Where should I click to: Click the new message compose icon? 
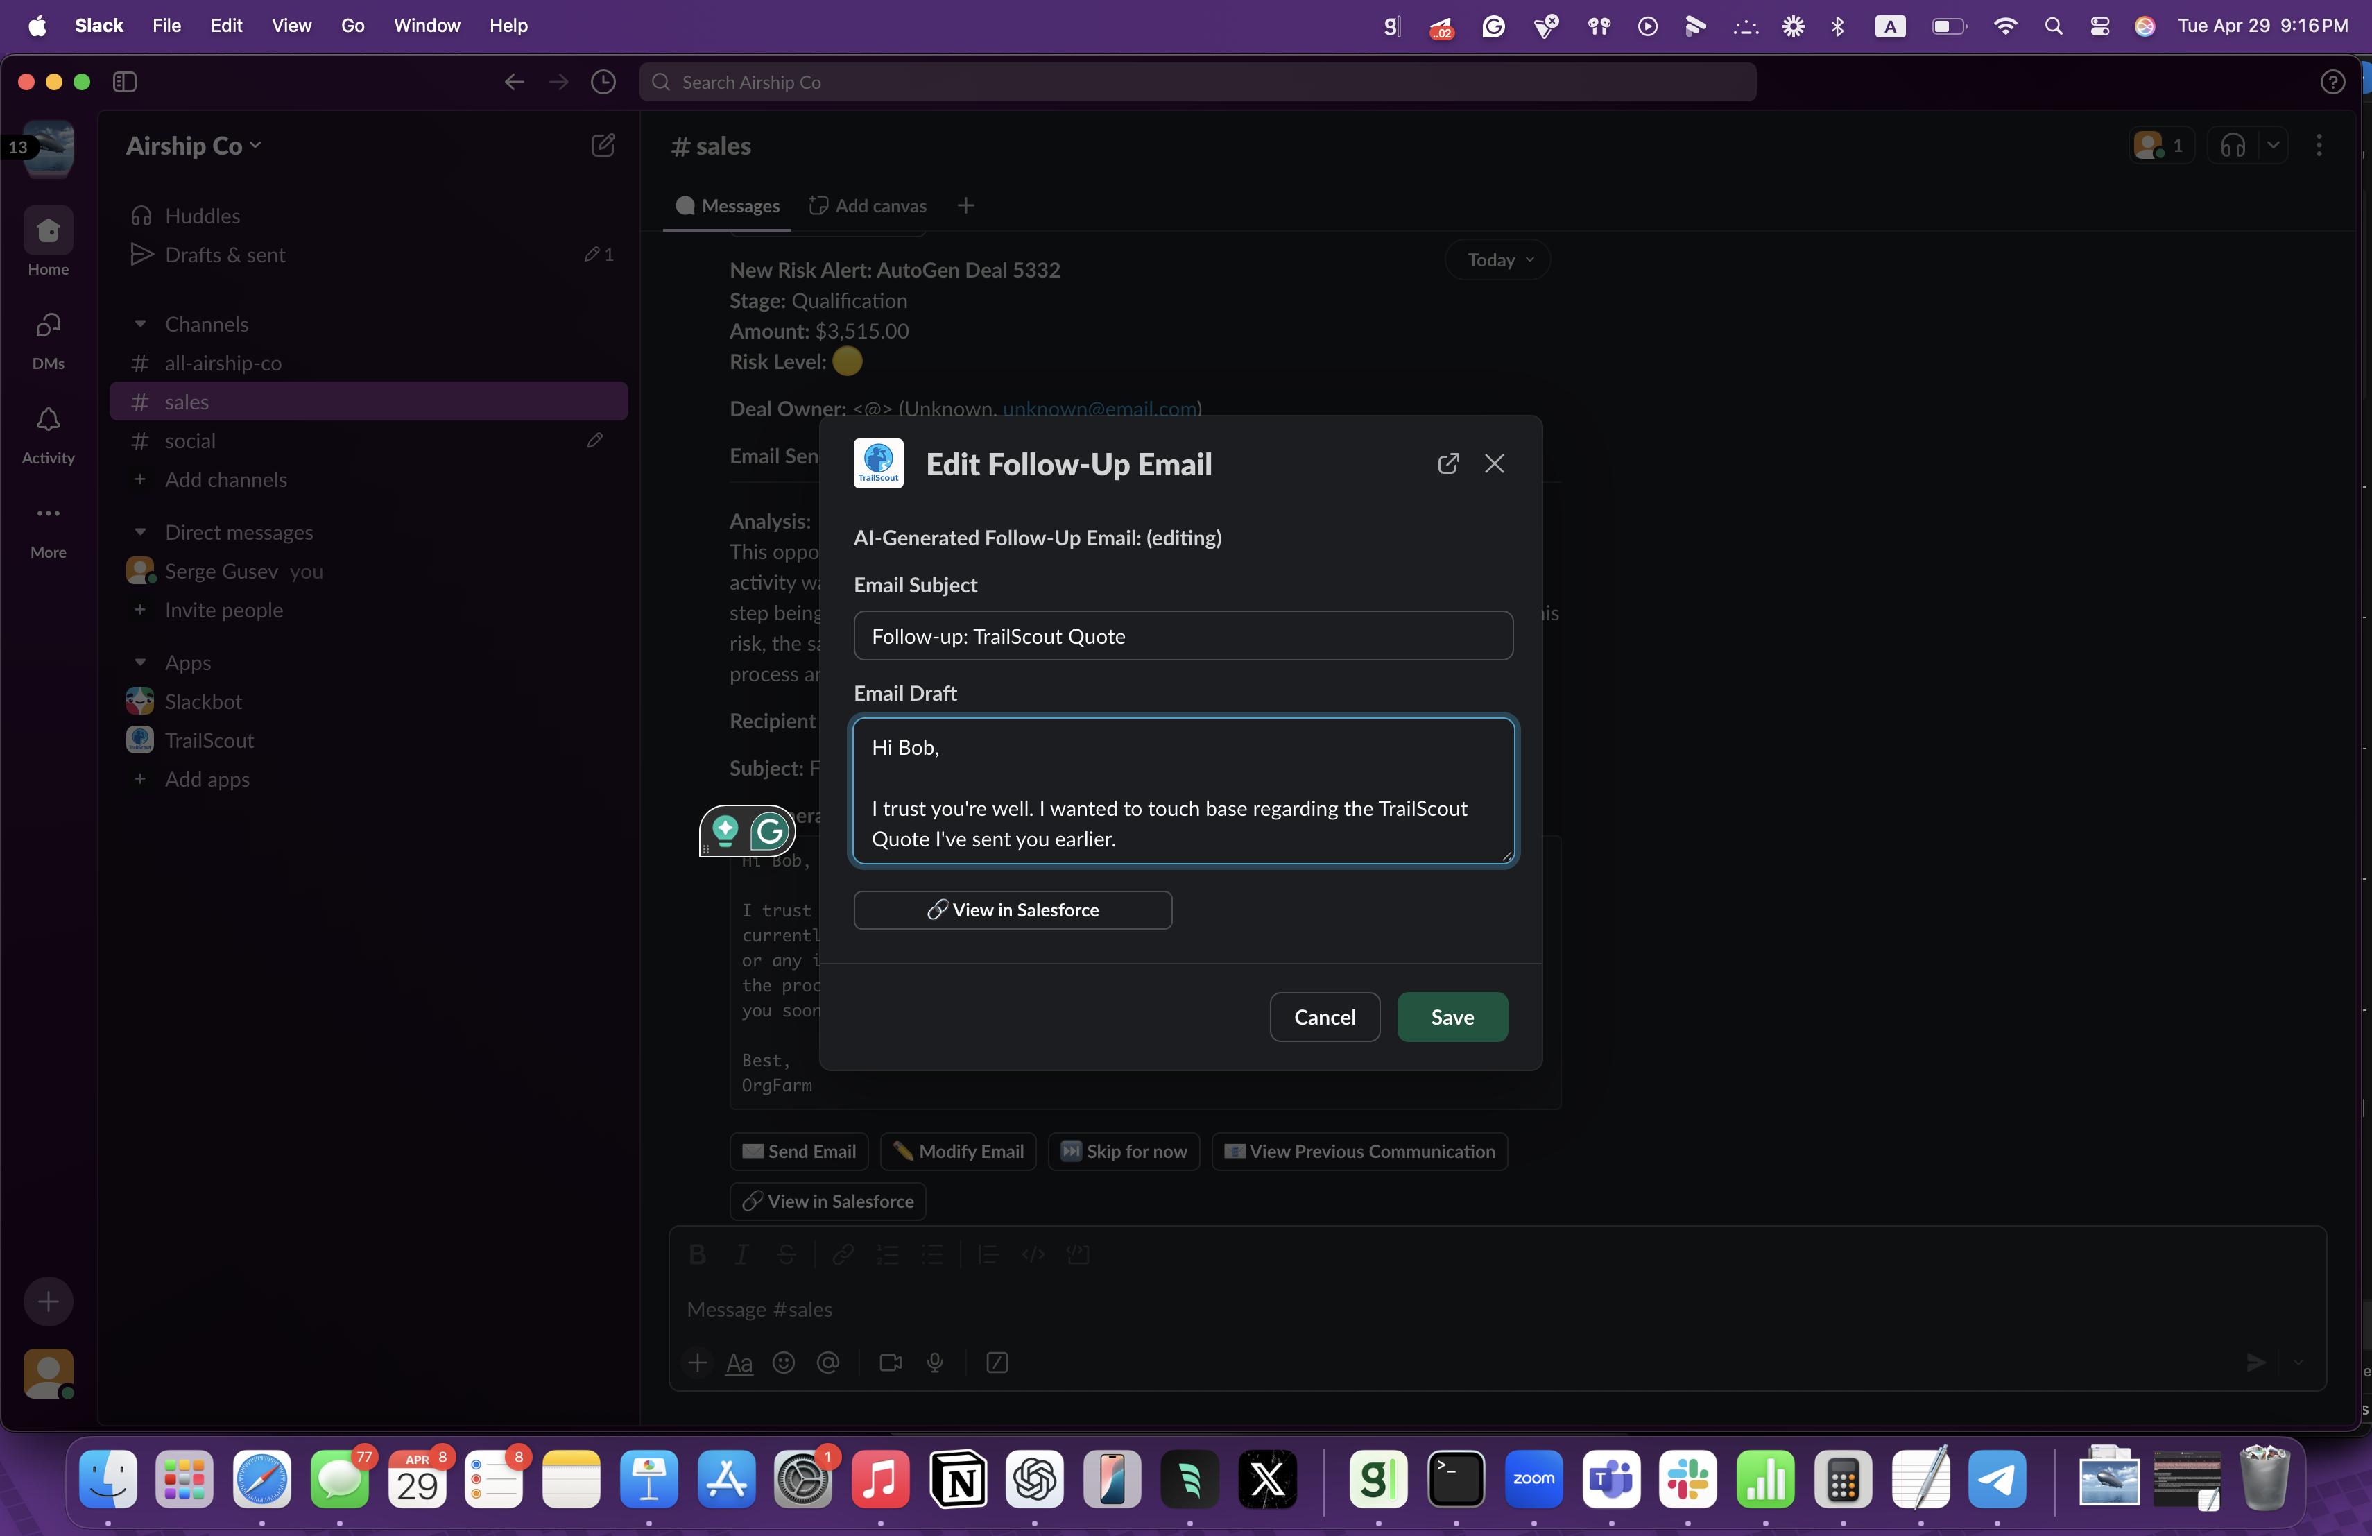[x=602, y=146]
